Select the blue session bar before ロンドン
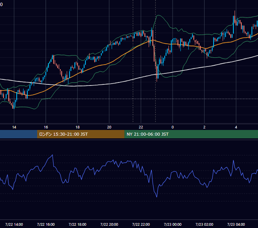Screen dimensions: 258x228 (x=19, y=134)
